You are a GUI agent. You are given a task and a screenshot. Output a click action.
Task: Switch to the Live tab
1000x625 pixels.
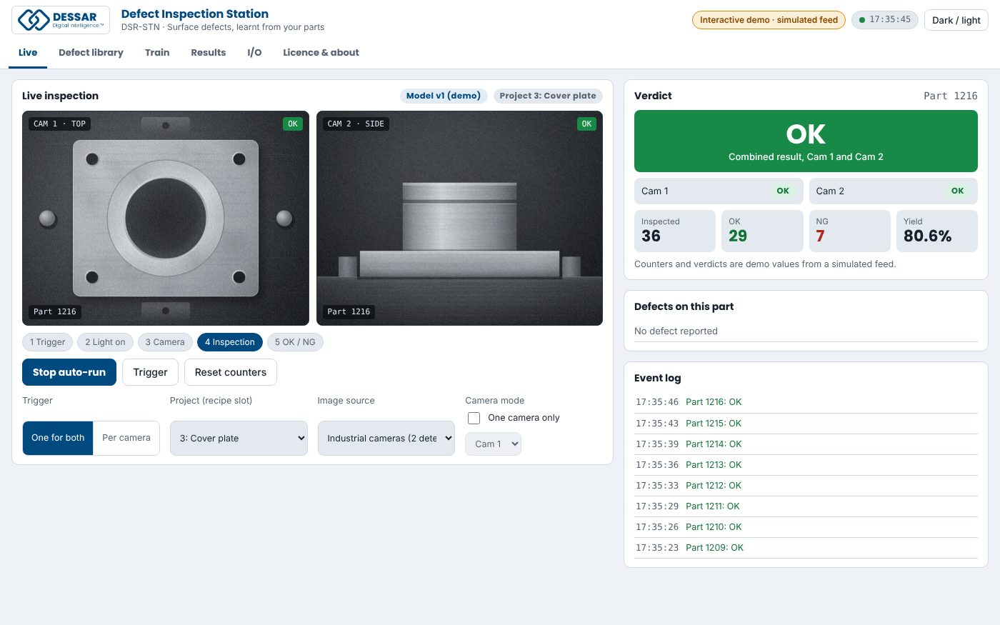click(x=28, y=52)
